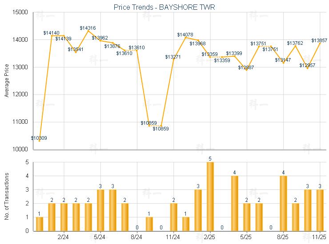Image resolution: width=329 pixels, height=244 pixels.
Task: Click the 8/24 x-axis date label
Action: [x=137, y=237]
